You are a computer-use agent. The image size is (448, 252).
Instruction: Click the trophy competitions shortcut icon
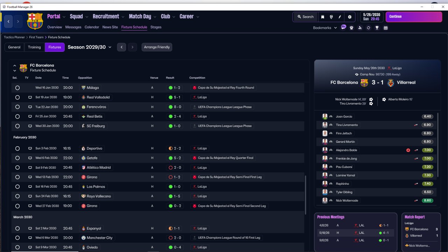(377, 28)
